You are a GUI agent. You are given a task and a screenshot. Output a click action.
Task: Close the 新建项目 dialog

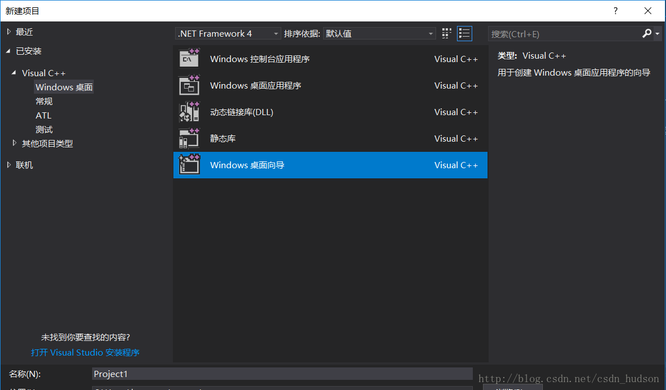(x=648, y=11)
